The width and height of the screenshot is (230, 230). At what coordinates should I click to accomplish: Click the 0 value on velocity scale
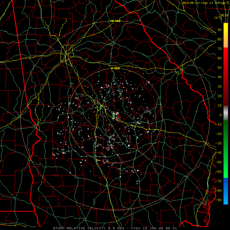pos(221,115)
